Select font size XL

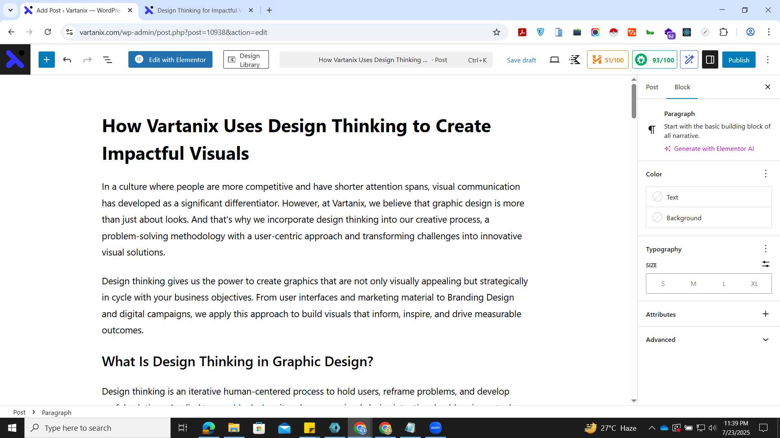(754, 283)
